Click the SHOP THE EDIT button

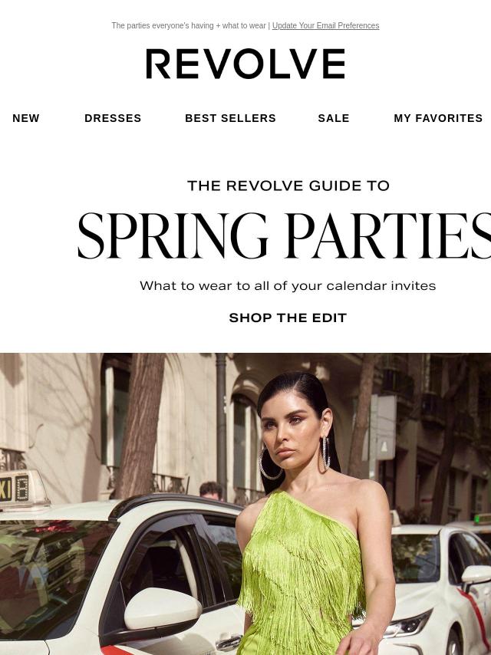tap(288, 318)
